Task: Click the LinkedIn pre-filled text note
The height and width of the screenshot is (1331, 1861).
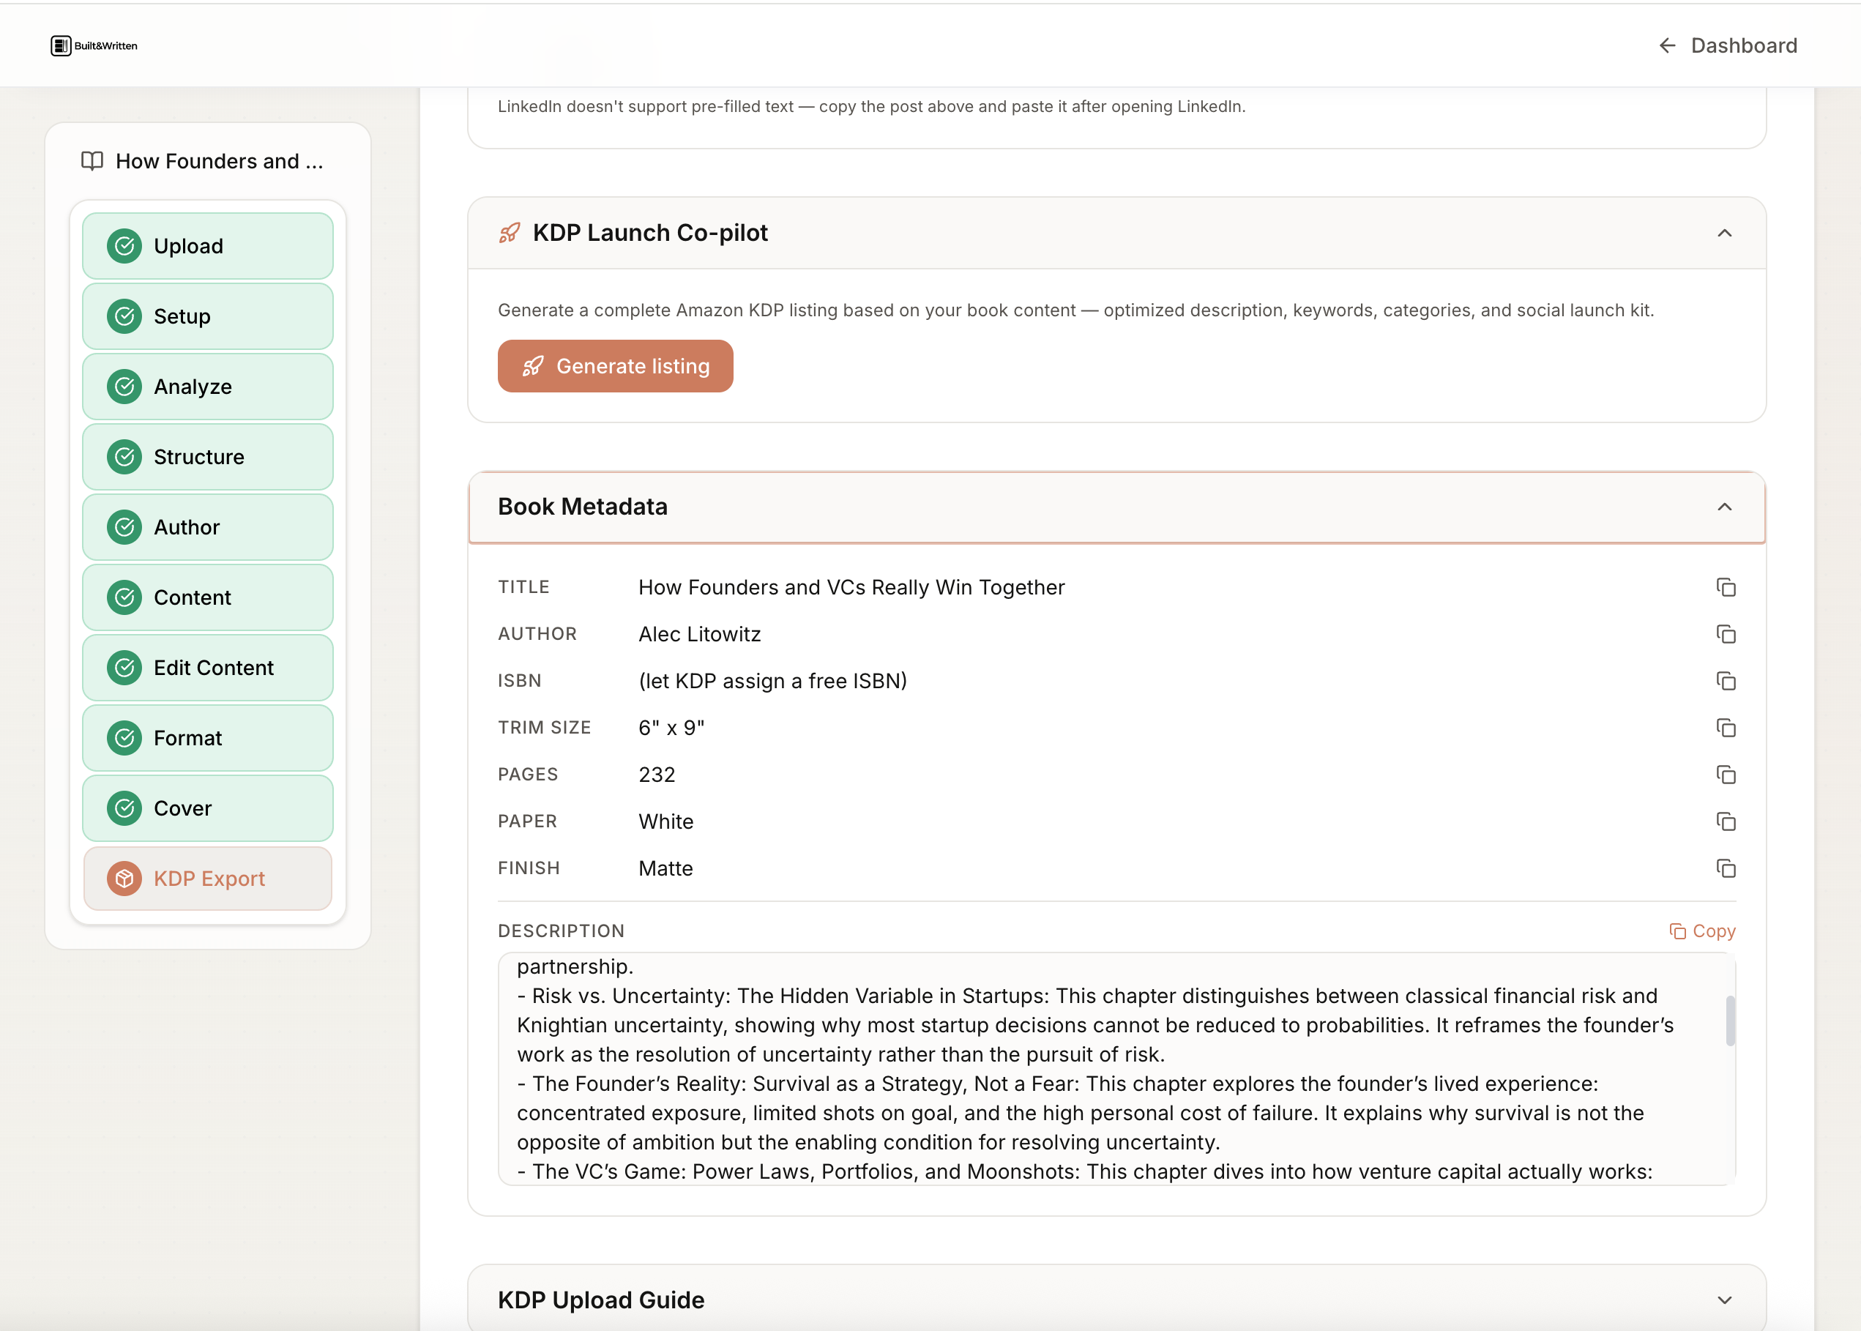Action: click(871, 107)
